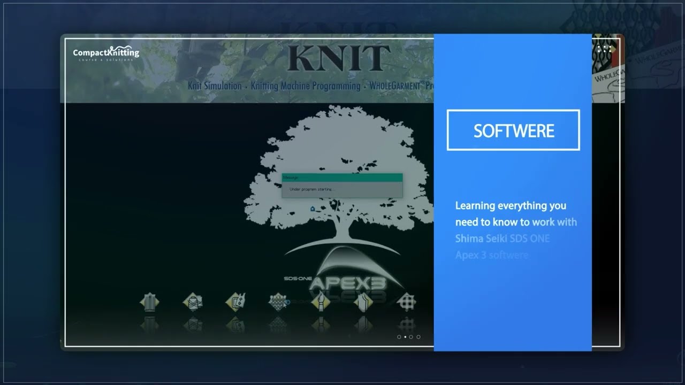Click the small blue home icon on tree
Image resolution: width=685 pixels, height=385 pixels.
(313, 209)
